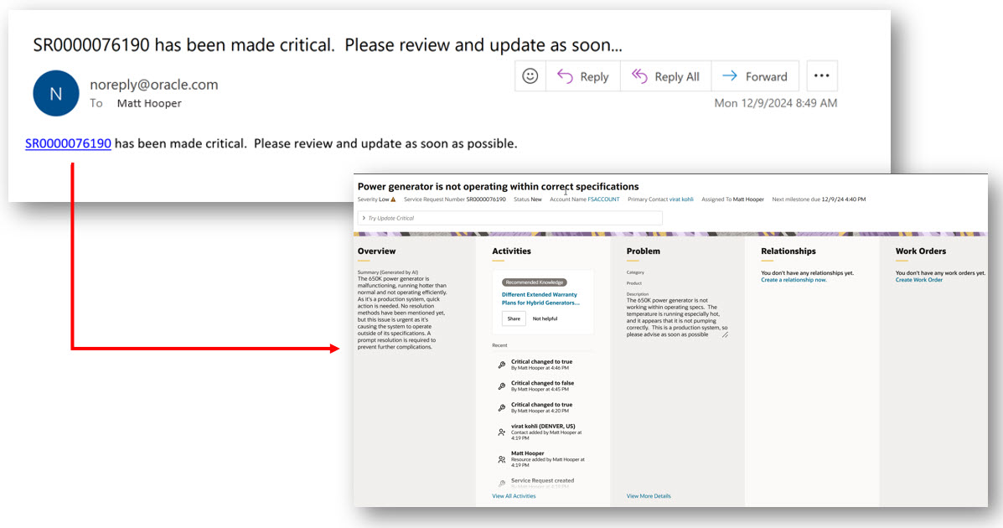The height and width of the screenshot is (528, 1003).
Task: Click the service request title about power generator
Action: coord(499,187)
